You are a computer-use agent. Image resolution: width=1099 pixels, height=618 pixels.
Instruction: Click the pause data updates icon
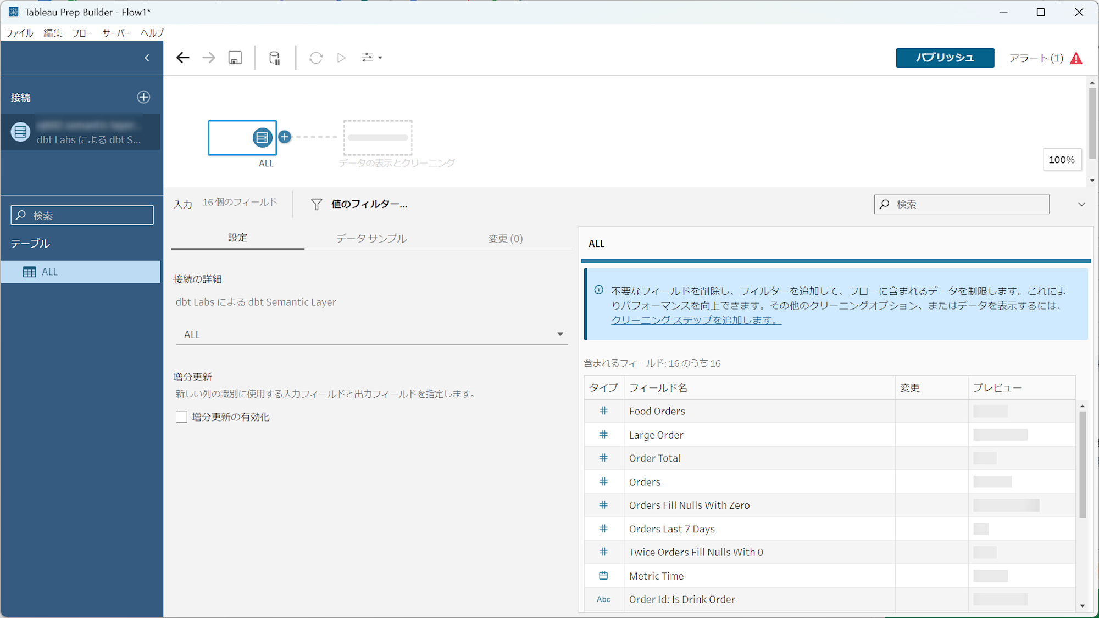[274, 58]
